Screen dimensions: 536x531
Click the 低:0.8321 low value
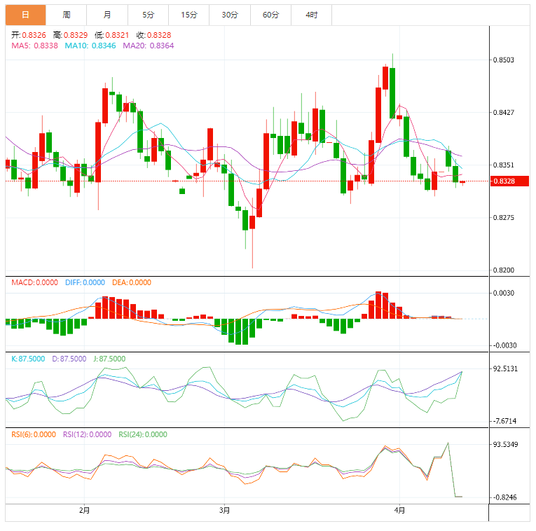[x=112, y=35]
